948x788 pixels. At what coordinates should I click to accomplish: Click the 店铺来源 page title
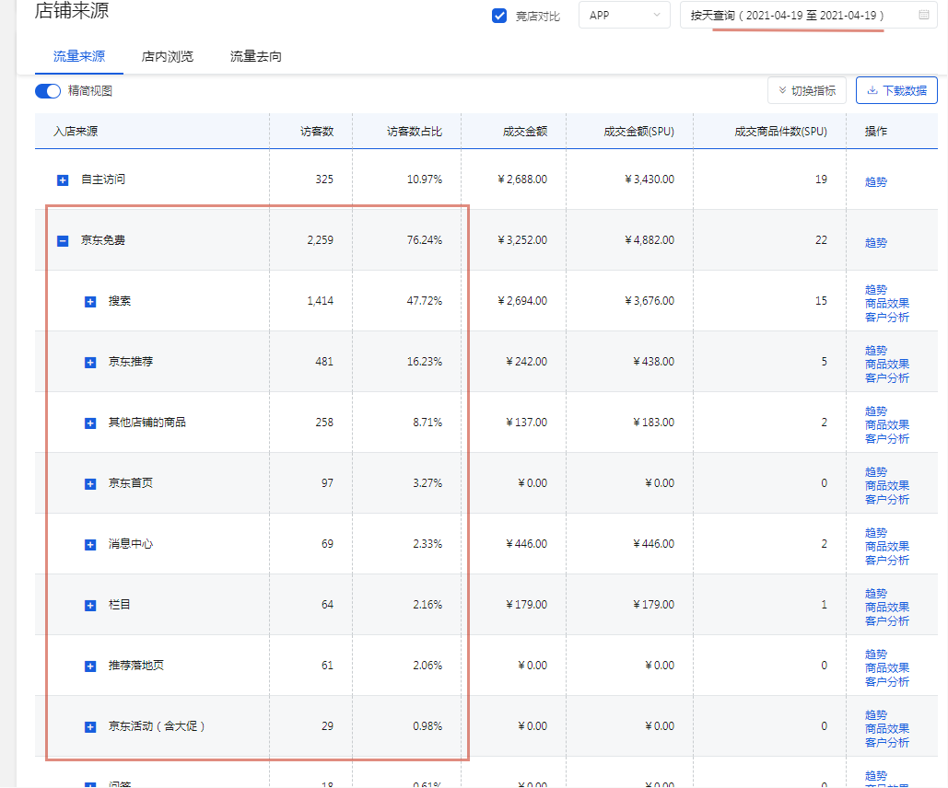[x=72, y=11]
